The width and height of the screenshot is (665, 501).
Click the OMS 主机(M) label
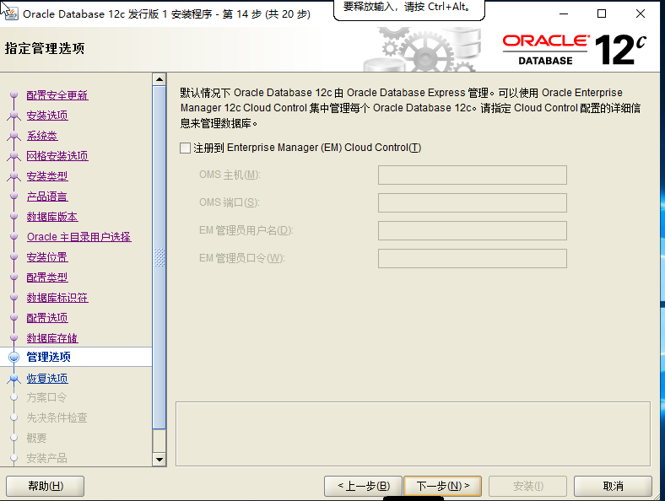(230, 175)
